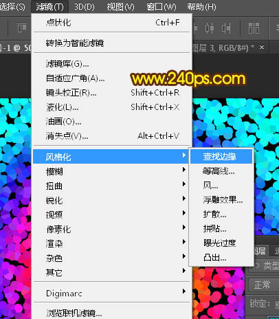Select 浮雕效果... emboss filter

(x=221, y=200)
